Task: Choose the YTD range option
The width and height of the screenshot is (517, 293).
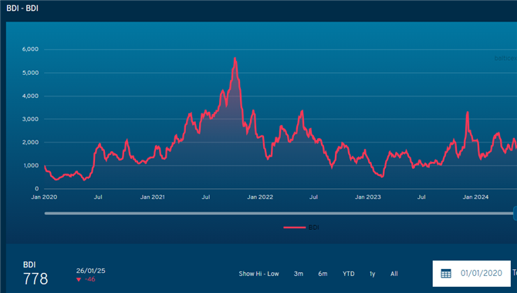Action: pos(349,274)
